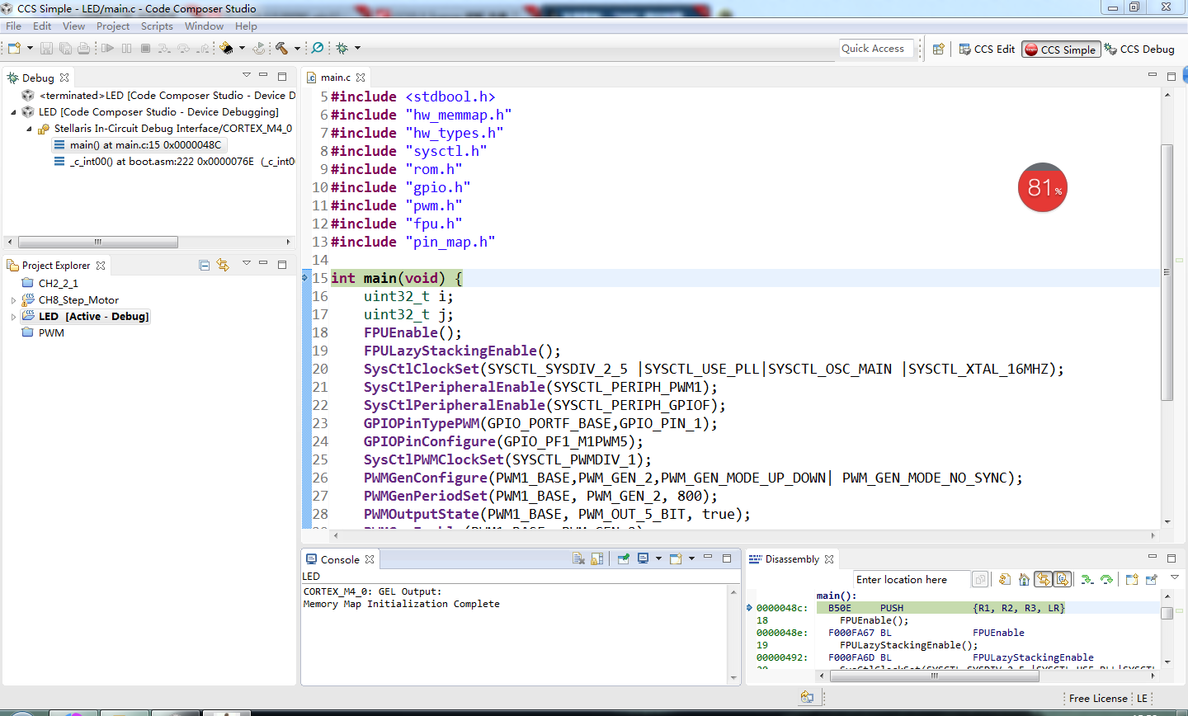Screen dimensions: 1188x716
Task: Click the Debug bug icon in main toolbar
Action: click(342, 49)
